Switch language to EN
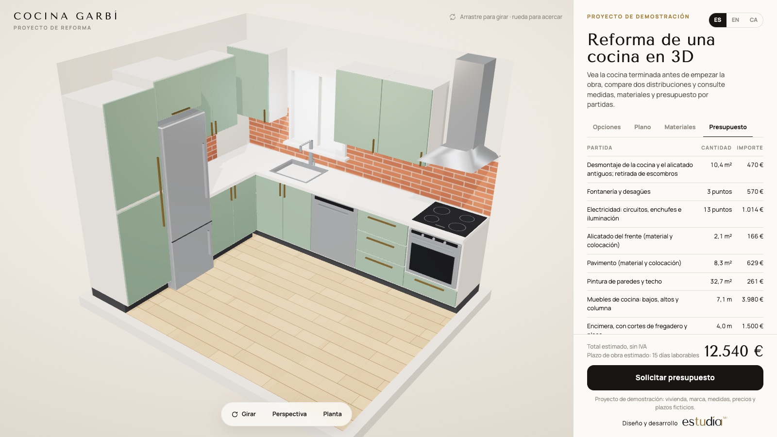Viewport: 777px width, 437px height. [735, 20]
